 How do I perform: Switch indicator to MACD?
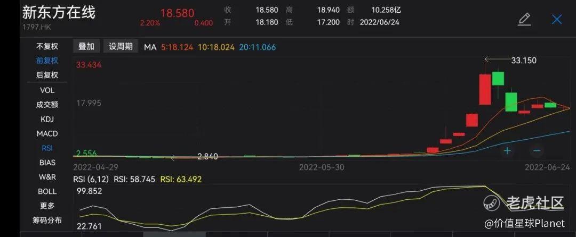click(x=47, y=134)
